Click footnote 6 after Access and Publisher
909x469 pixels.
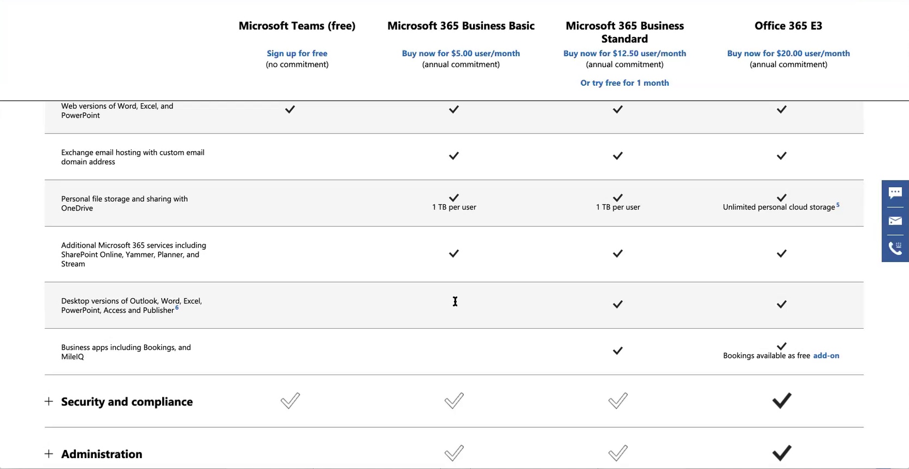pos(177,308)
